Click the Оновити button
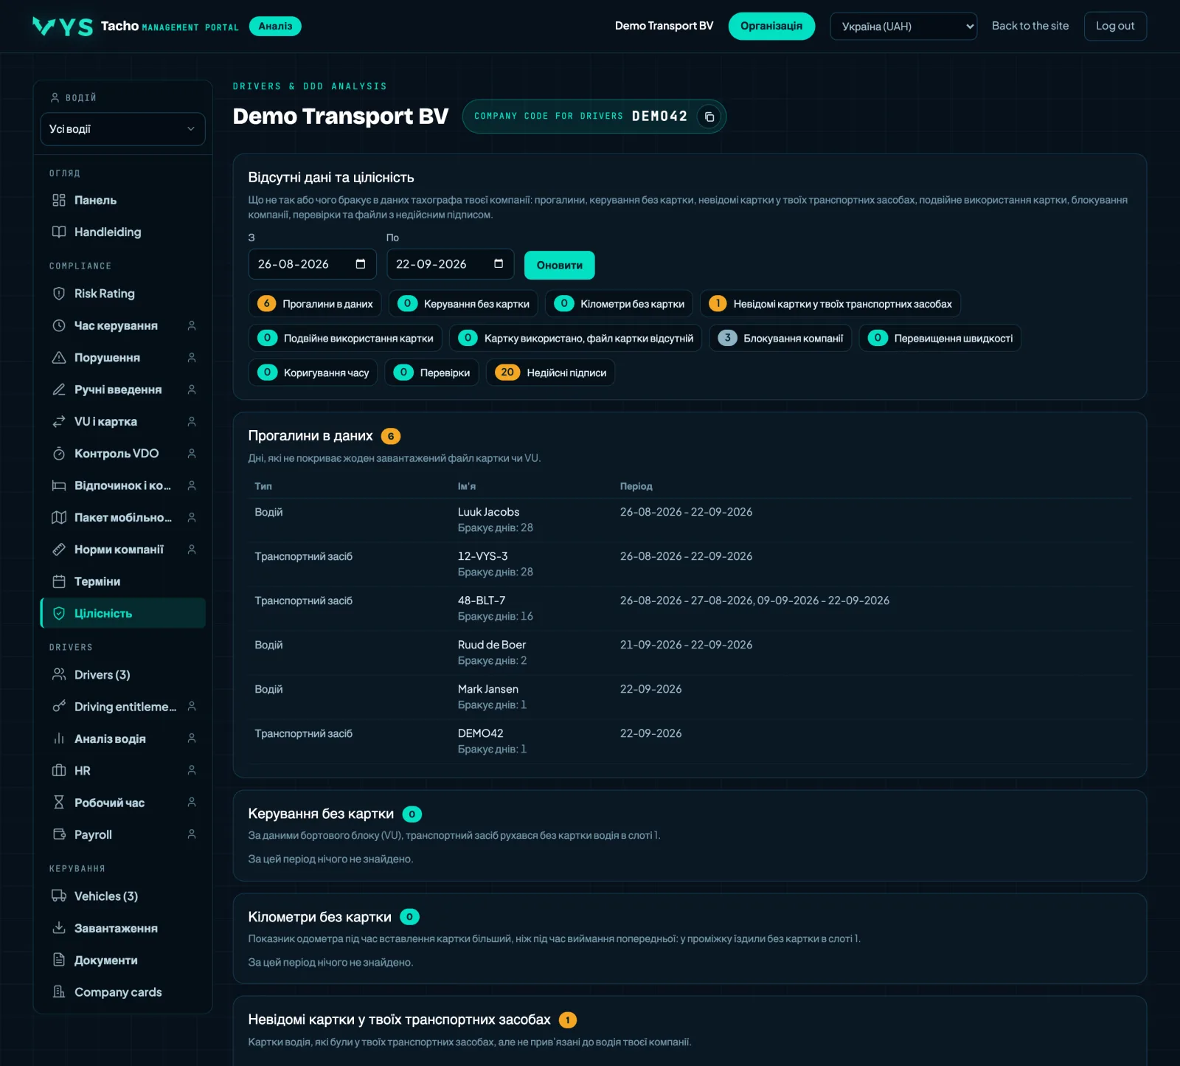This screenshot has height=1066, width=1180. [x=560, y=266]
